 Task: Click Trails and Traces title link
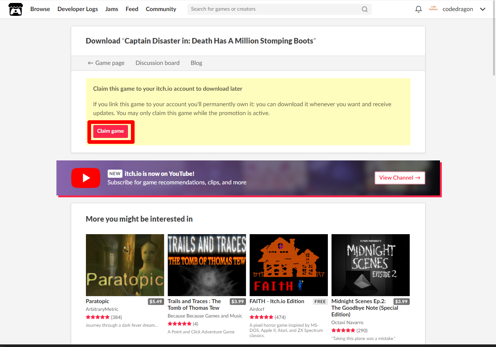(194, 305)
